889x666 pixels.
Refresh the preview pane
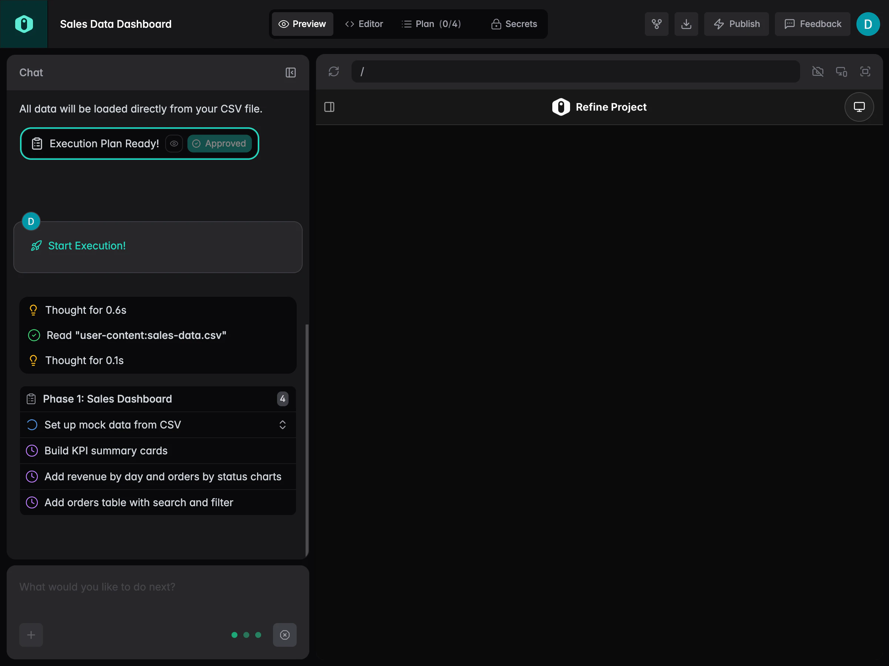click(x=334, y=71)
